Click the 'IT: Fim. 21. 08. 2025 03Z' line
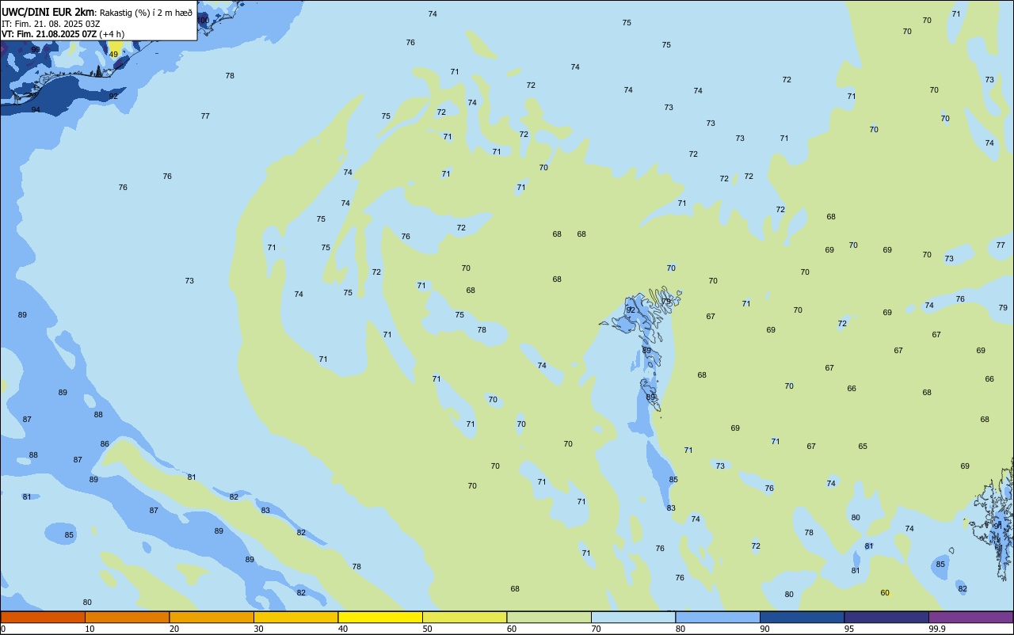Viewport: 1014px width, 635px height. tap(51, 24)
